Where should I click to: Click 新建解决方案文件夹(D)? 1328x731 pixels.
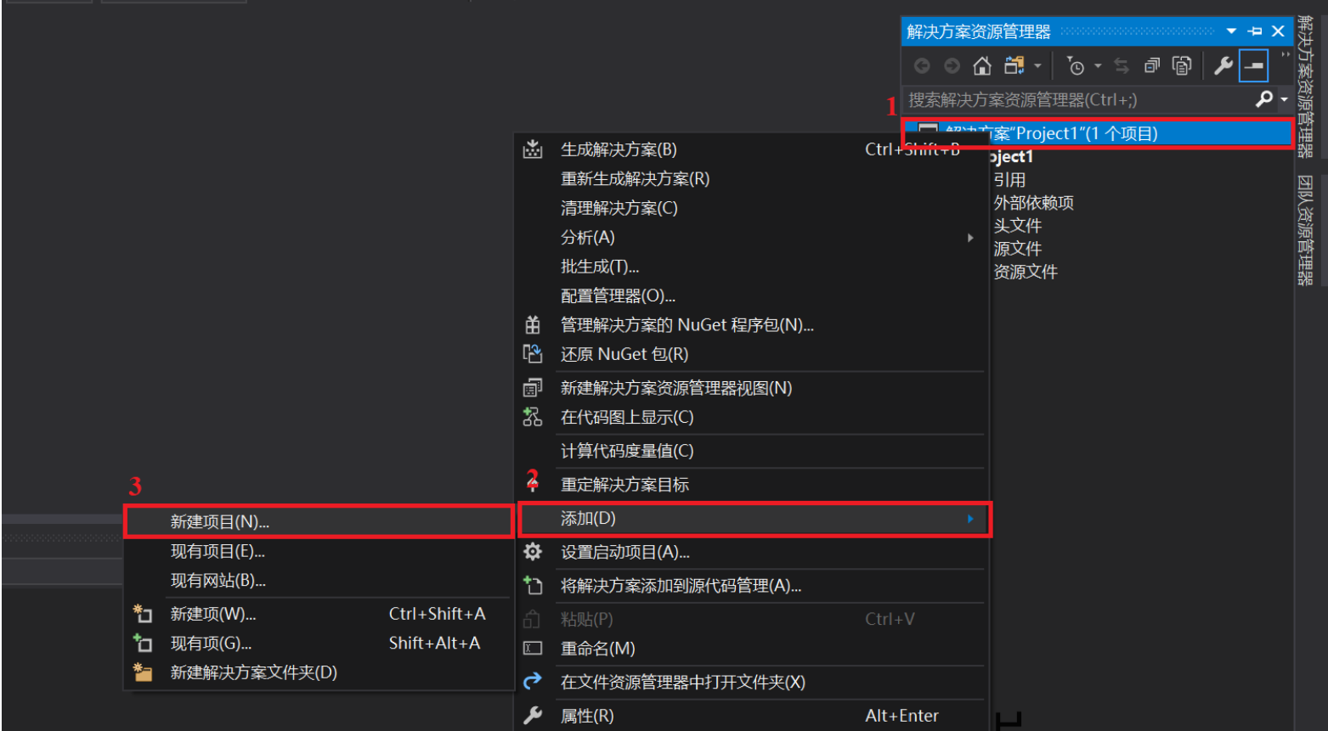click(319, 672)
